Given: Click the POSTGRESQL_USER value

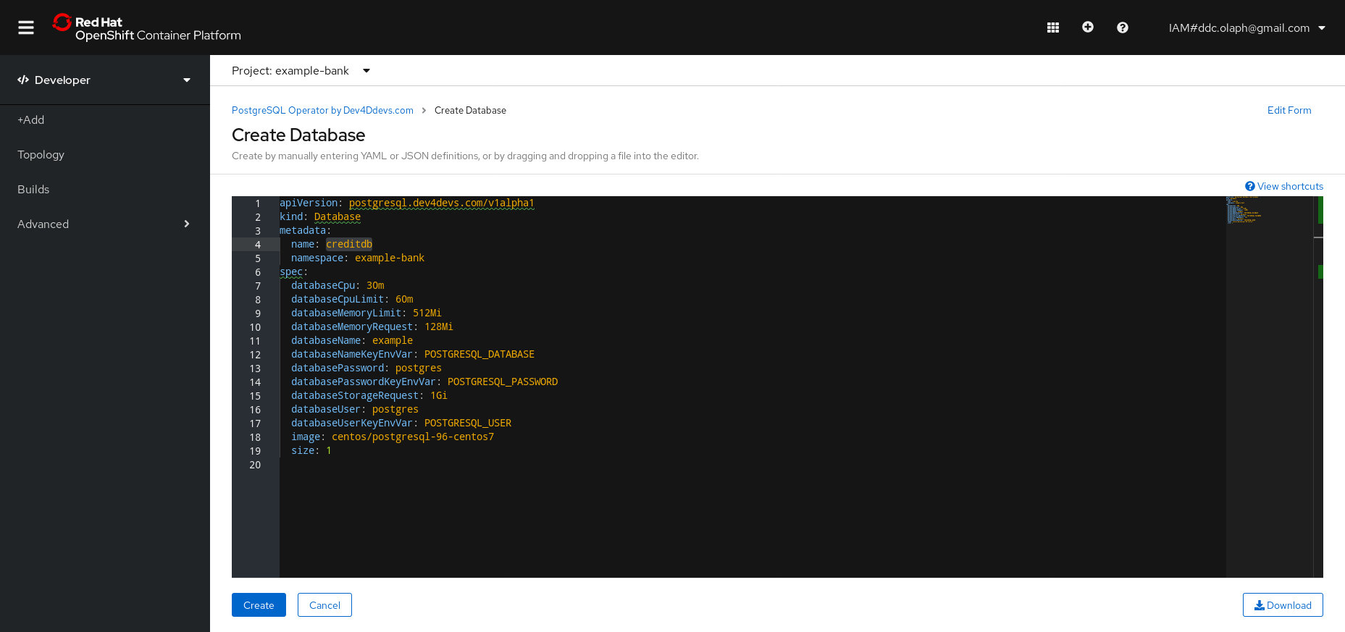Looking at the screenshot, I should pos(468,423).
